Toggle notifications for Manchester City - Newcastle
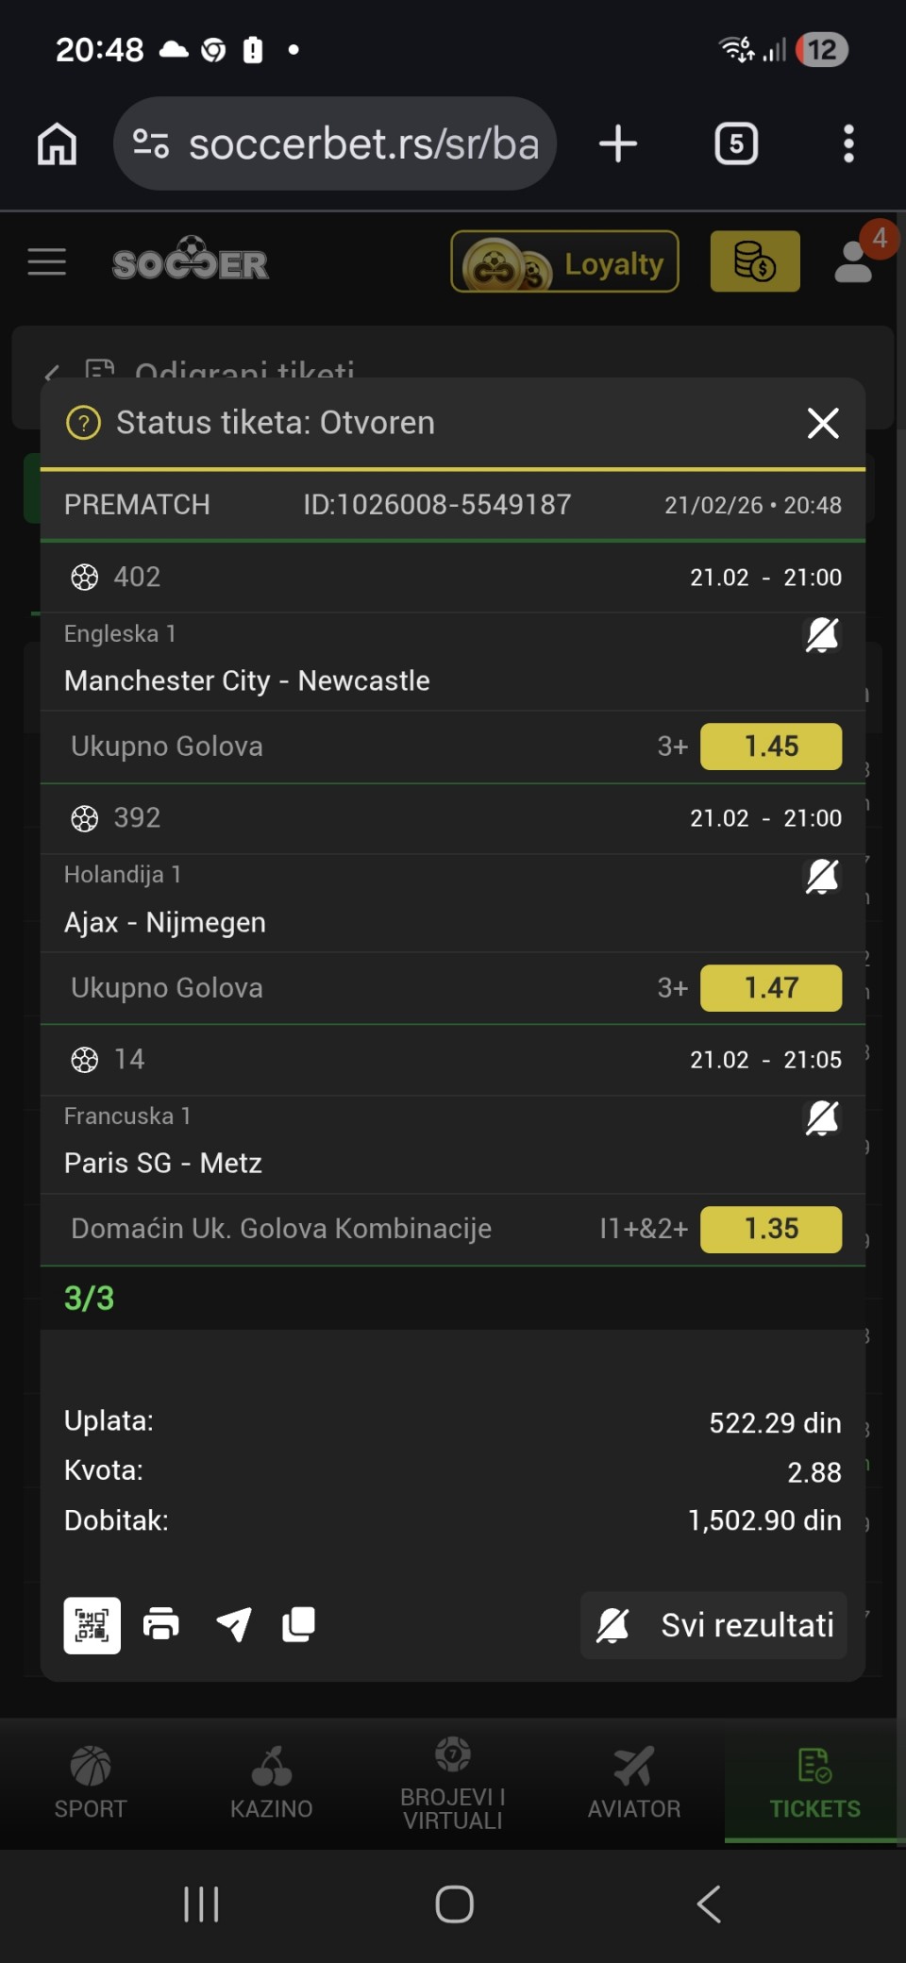Image resolution: width=906 pixels, height=1963 pixels. click(821, 635)
